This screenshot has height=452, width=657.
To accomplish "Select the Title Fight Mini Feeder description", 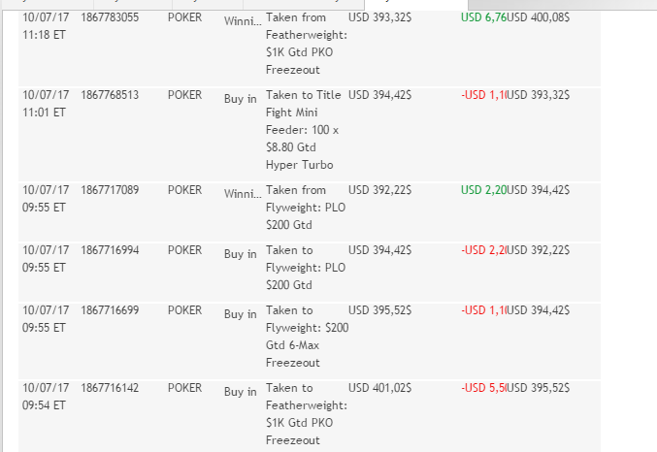I will (x=304, y=130).
